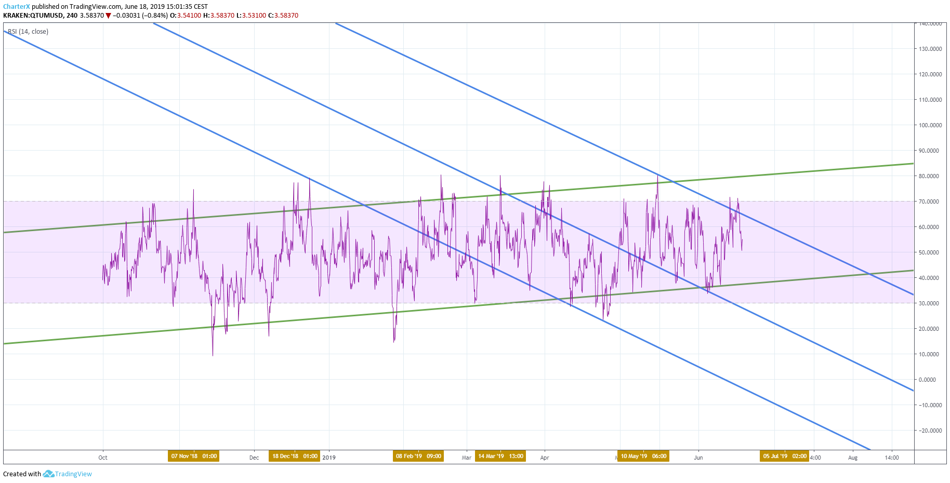Image resolution: width=950 pixels, height=483 pixels.
Task: Select the KRAKEN:QTUMUSD symbol label
Action: 33,16
